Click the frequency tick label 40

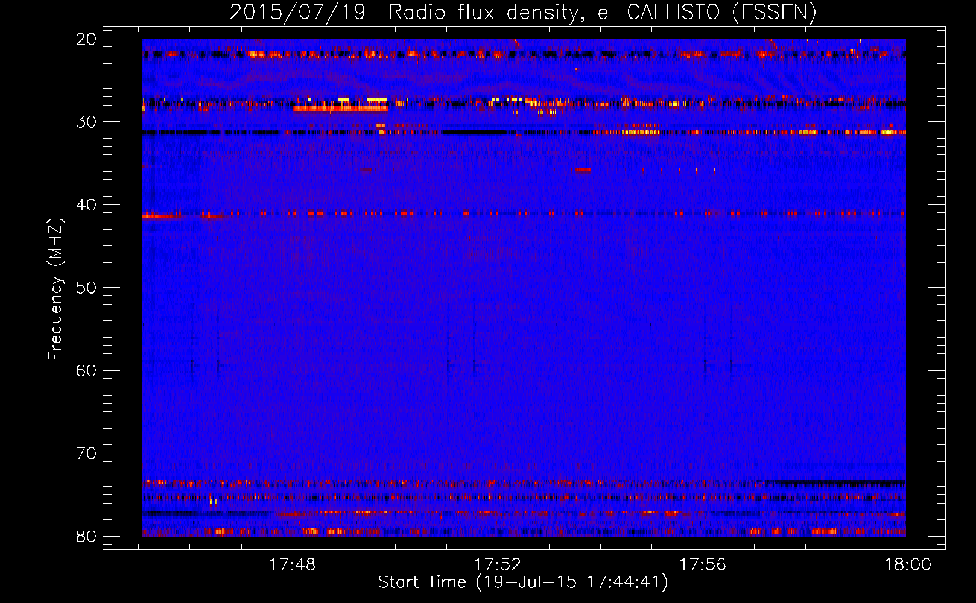87,205
